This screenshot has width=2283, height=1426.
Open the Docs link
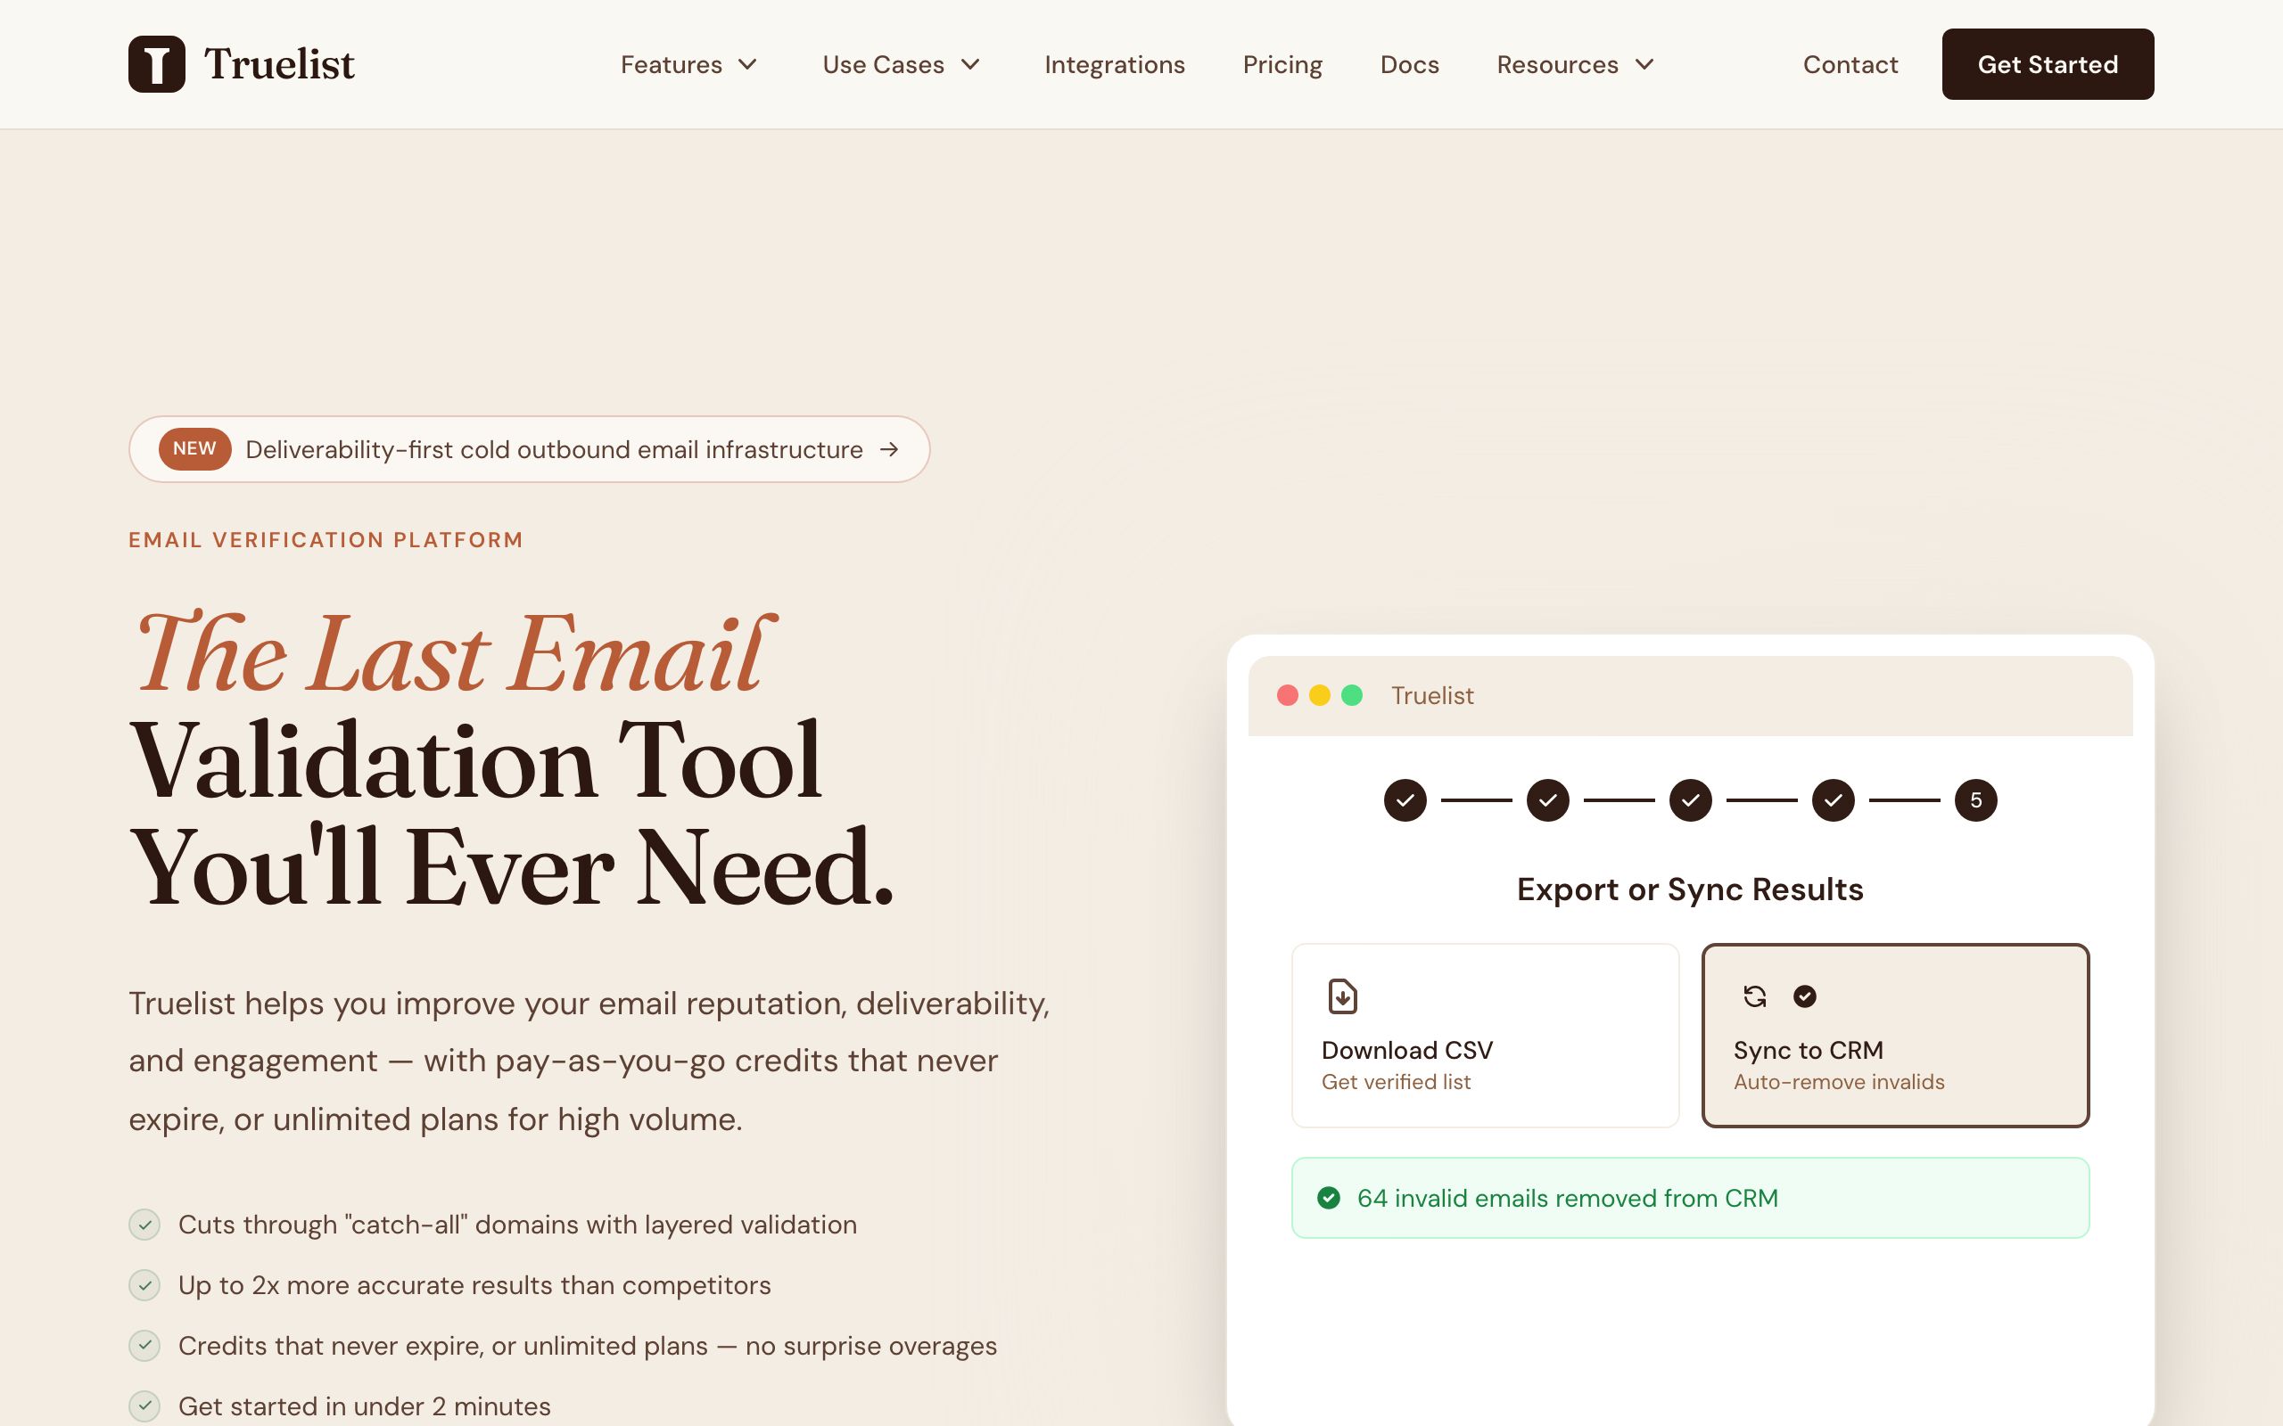coord(1409,64)
